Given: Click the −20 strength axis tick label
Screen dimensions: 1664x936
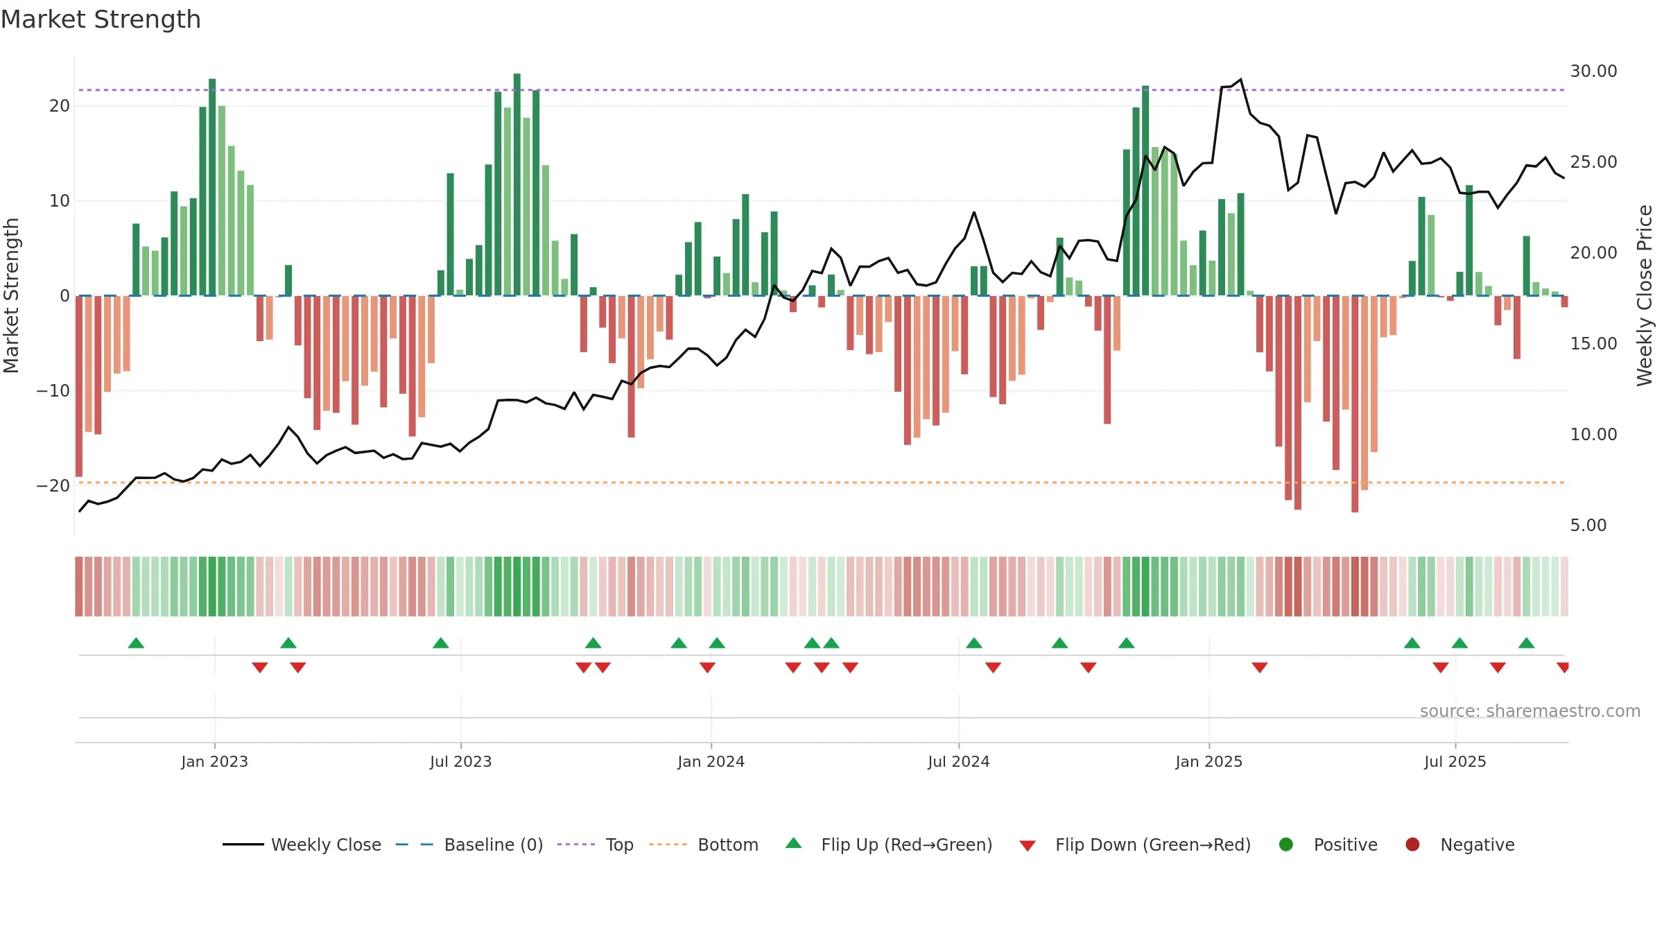Looking at the screenshot, I should tap(53, 486).
